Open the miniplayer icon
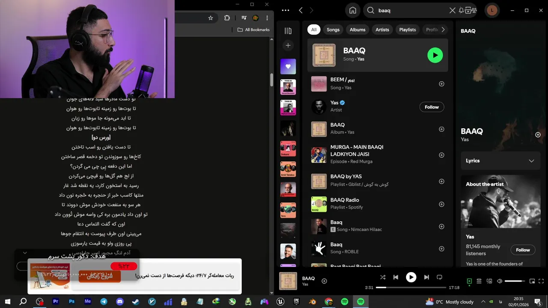 point(532,281)
